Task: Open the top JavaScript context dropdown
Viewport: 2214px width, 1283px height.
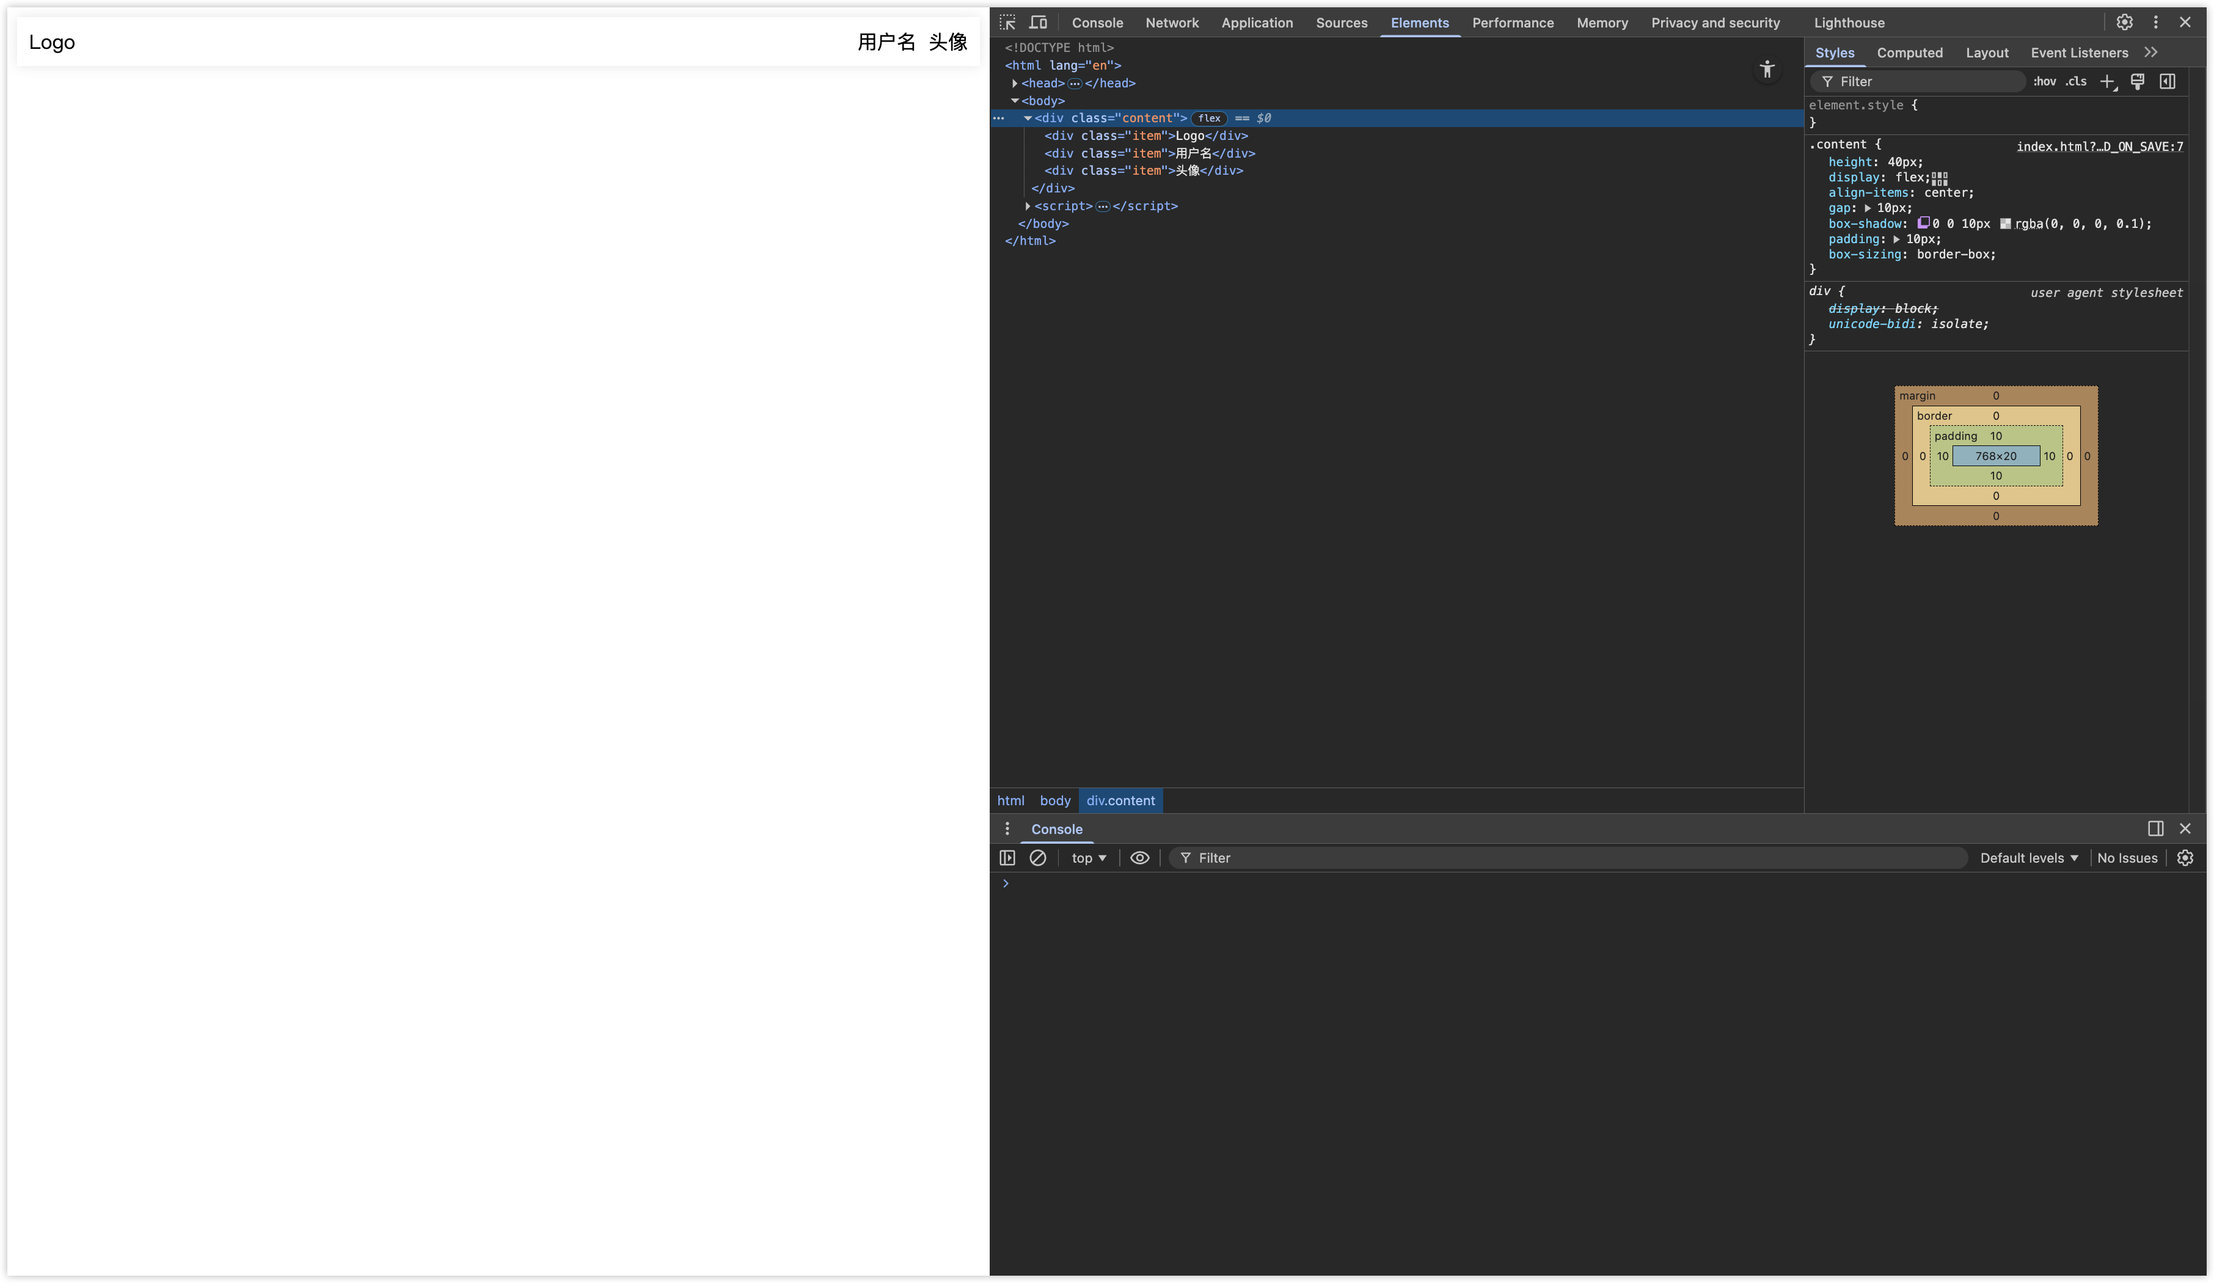Action: pos(1089,858)
